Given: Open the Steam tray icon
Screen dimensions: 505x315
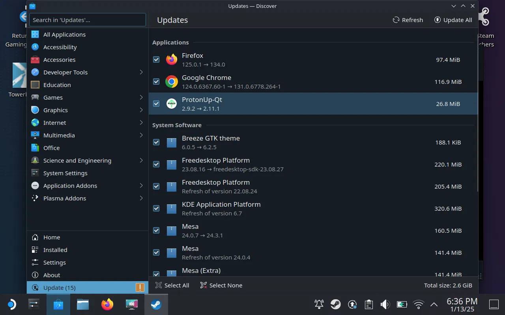Looking at the screenshot, I should (336, 304).
